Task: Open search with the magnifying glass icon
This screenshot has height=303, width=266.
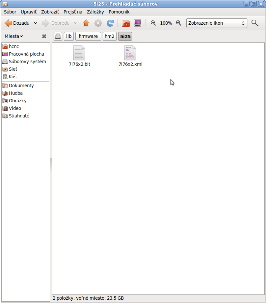Action: tap(254, 23)
